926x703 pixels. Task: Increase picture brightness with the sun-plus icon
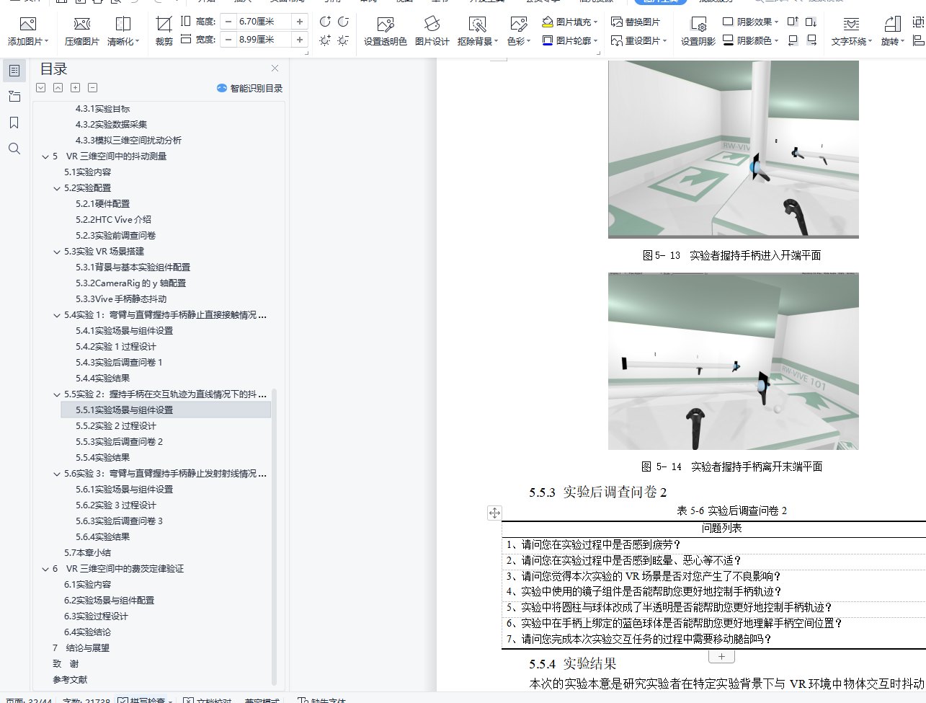coord(325,40)
